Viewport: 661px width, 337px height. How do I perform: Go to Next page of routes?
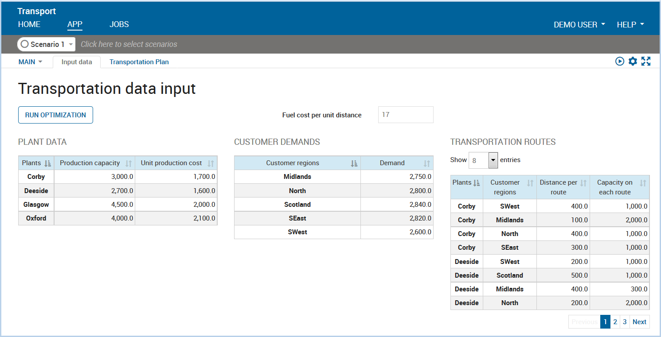pyautogui.click(x=639, y=322)
